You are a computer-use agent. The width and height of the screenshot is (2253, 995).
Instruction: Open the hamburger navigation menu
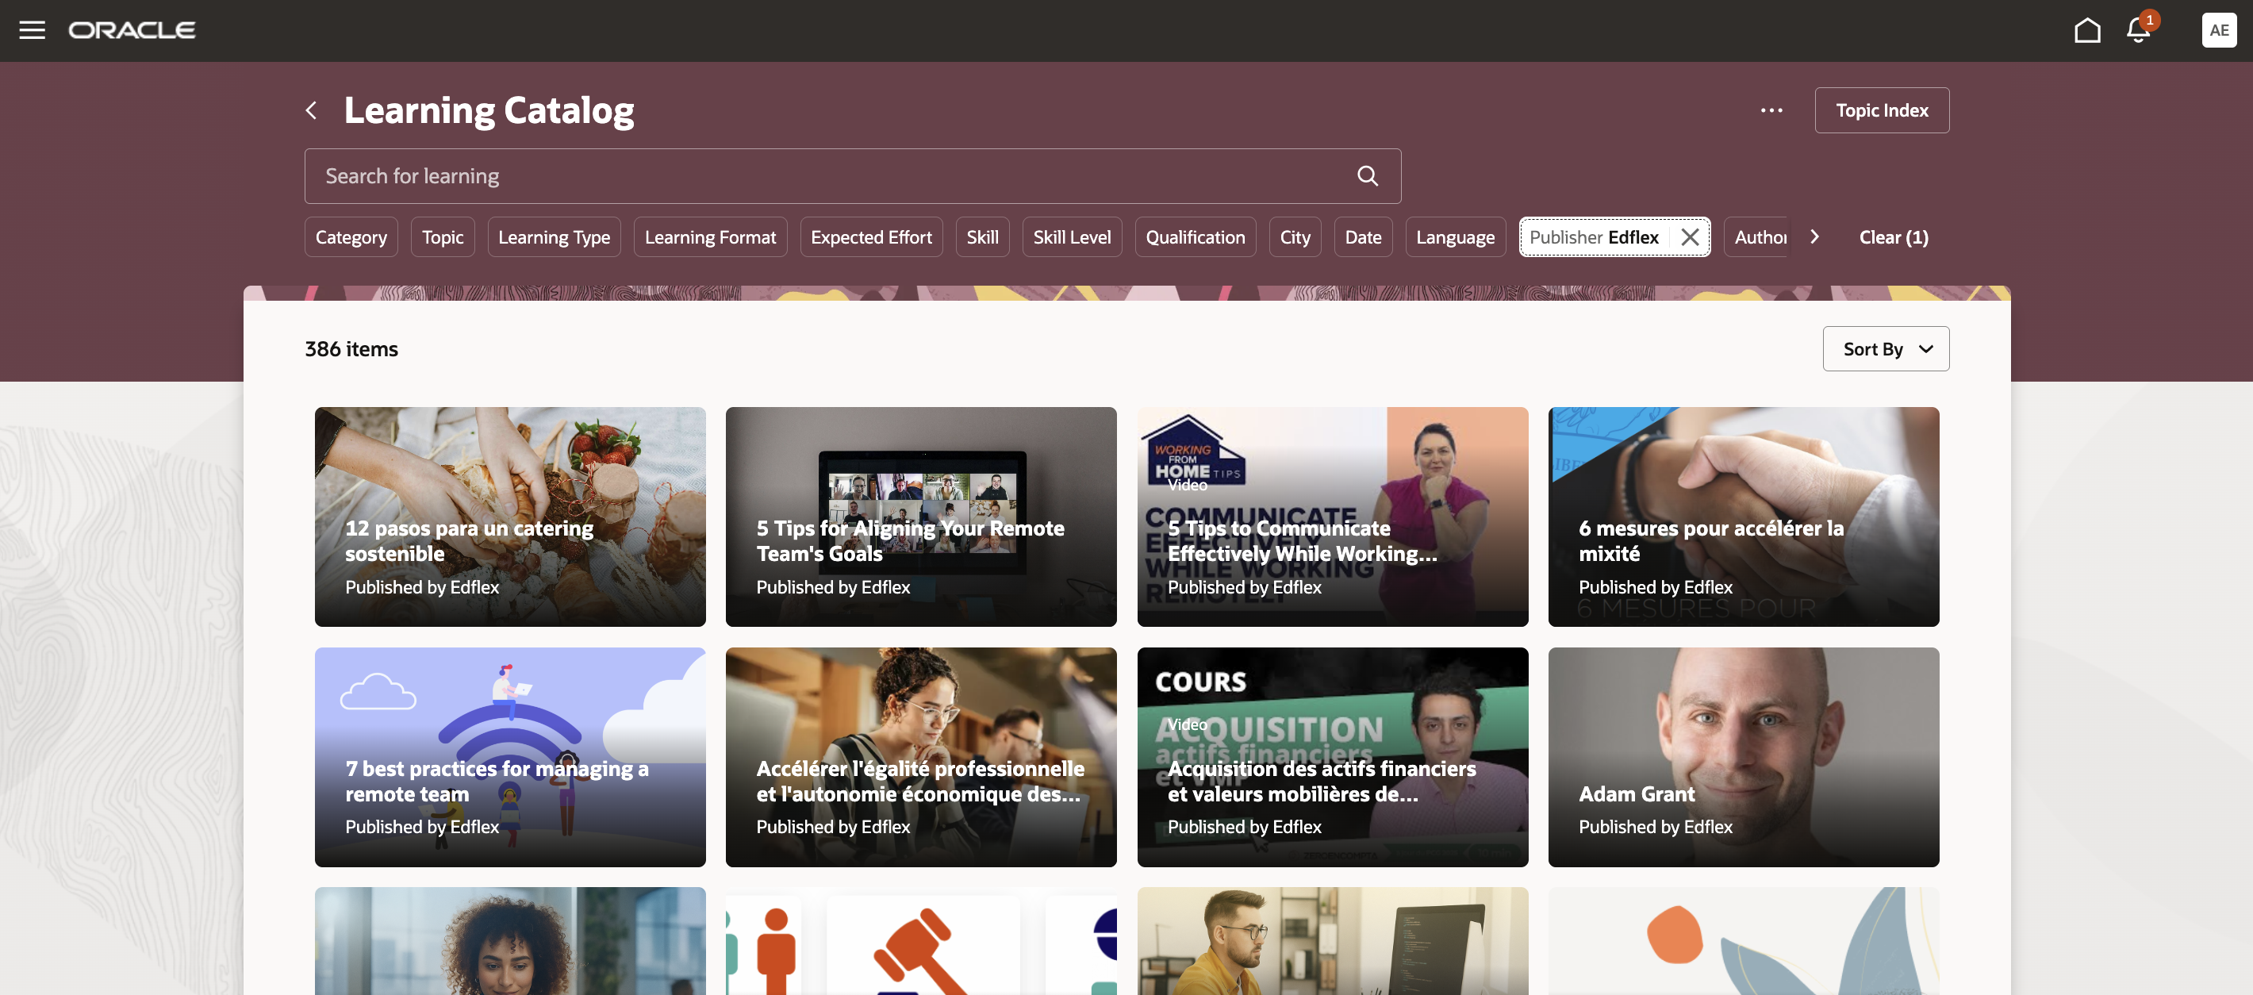33,31
